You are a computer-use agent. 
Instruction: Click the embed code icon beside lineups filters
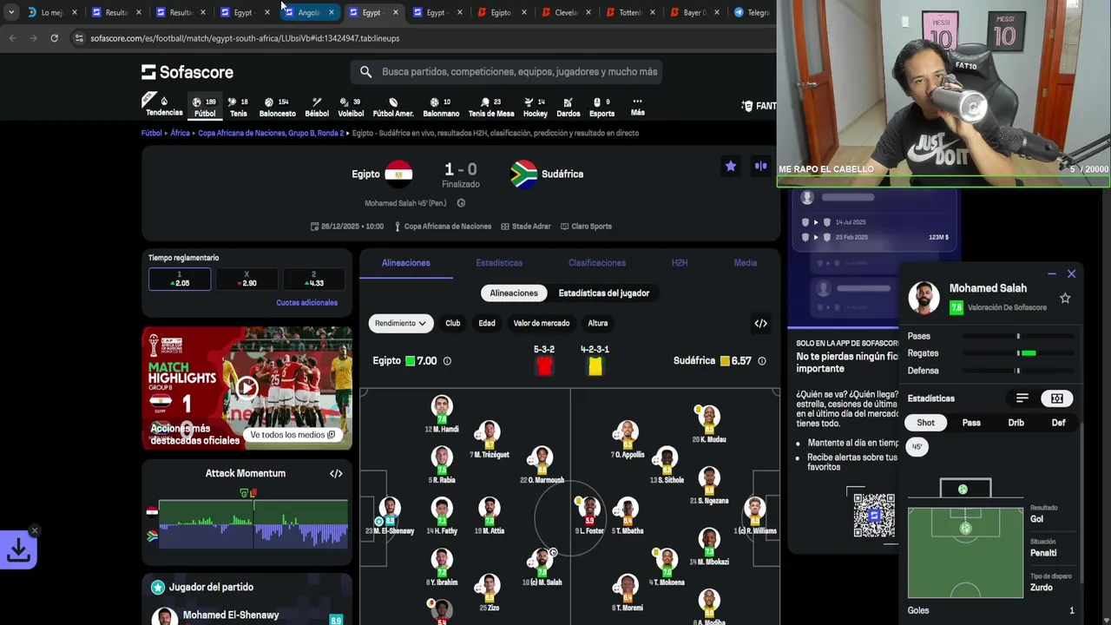click(x=760, y=324)
